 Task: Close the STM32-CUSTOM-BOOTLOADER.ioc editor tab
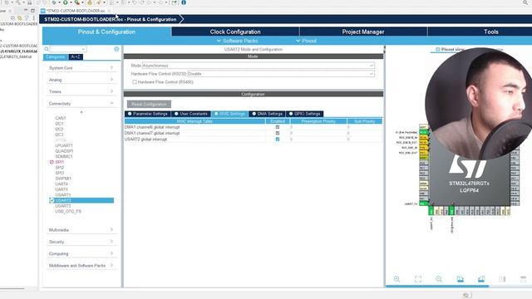(x=109, y=11)
